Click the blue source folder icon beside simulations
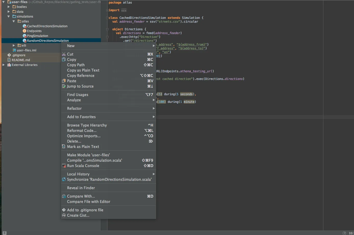The image size is (354, 235). click(x=14, y=17)
